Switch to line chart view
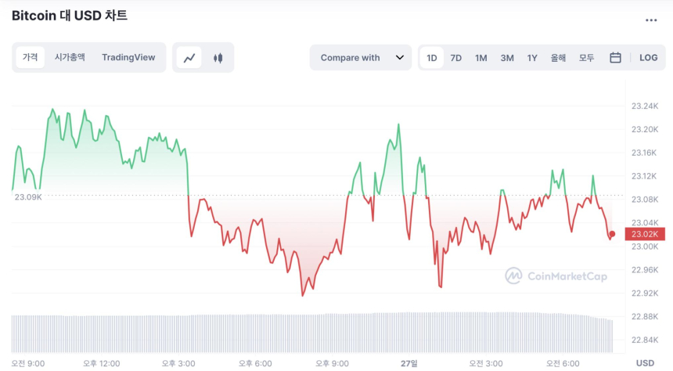The image size is (673, 371). click(189, 57)
